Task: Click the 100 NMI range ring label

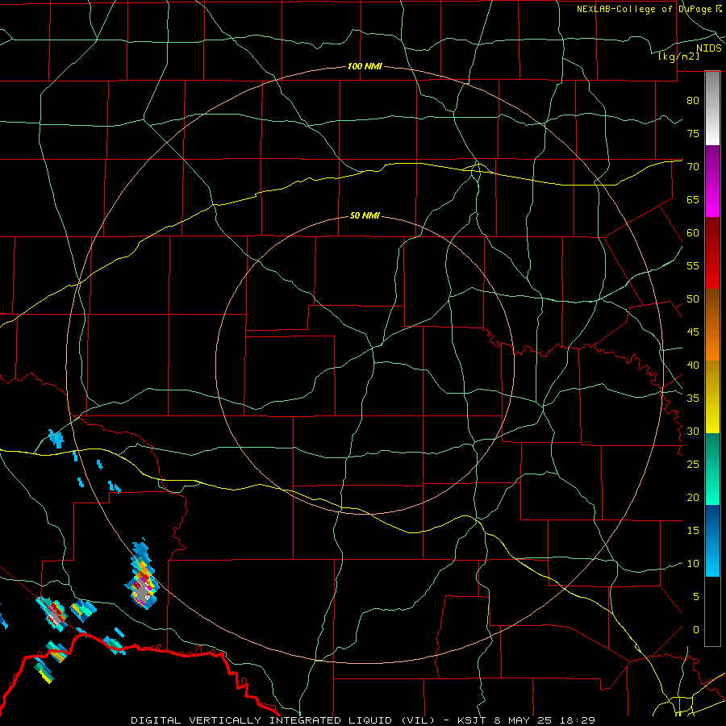Action: point(365,66)
